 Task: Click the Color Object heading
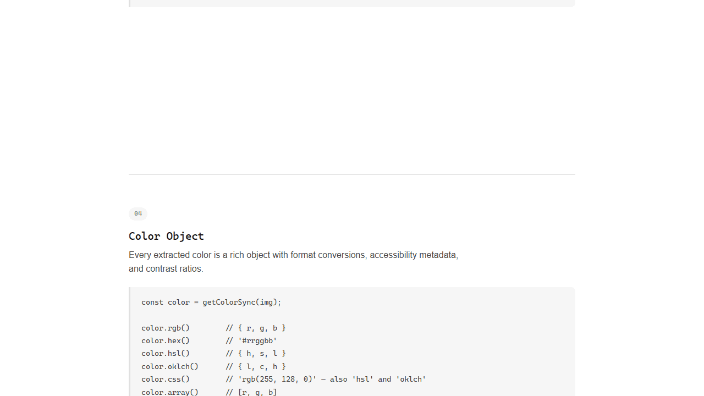tap(166, 236)
